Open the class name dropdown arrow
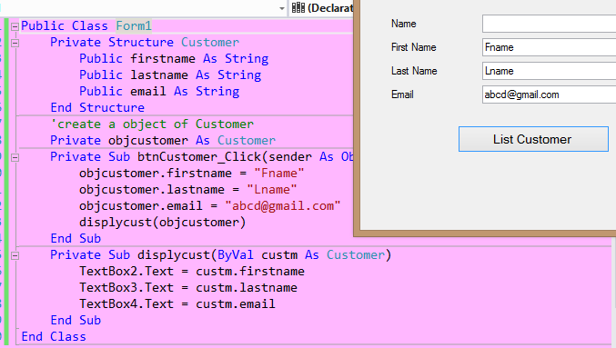 click(282, 8)
